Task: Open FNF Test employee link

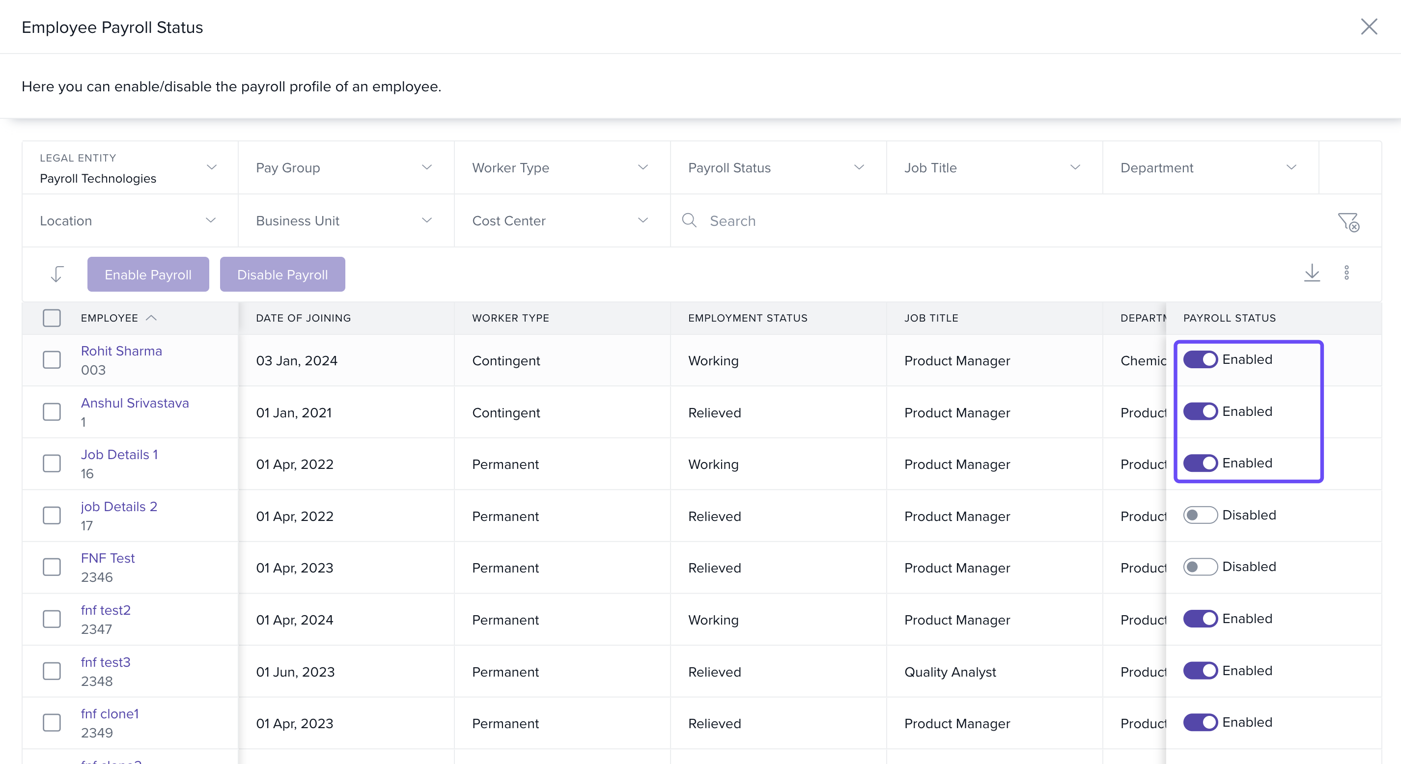Action: pyautogui.click(x=108, y=558)
